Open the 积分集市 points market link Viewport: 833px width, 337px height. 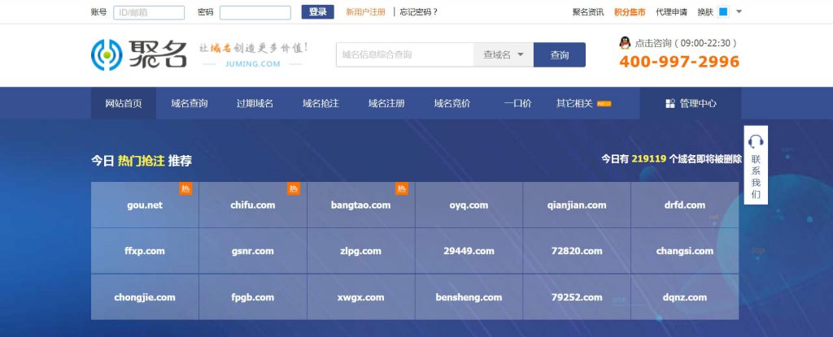coord(630,11)
